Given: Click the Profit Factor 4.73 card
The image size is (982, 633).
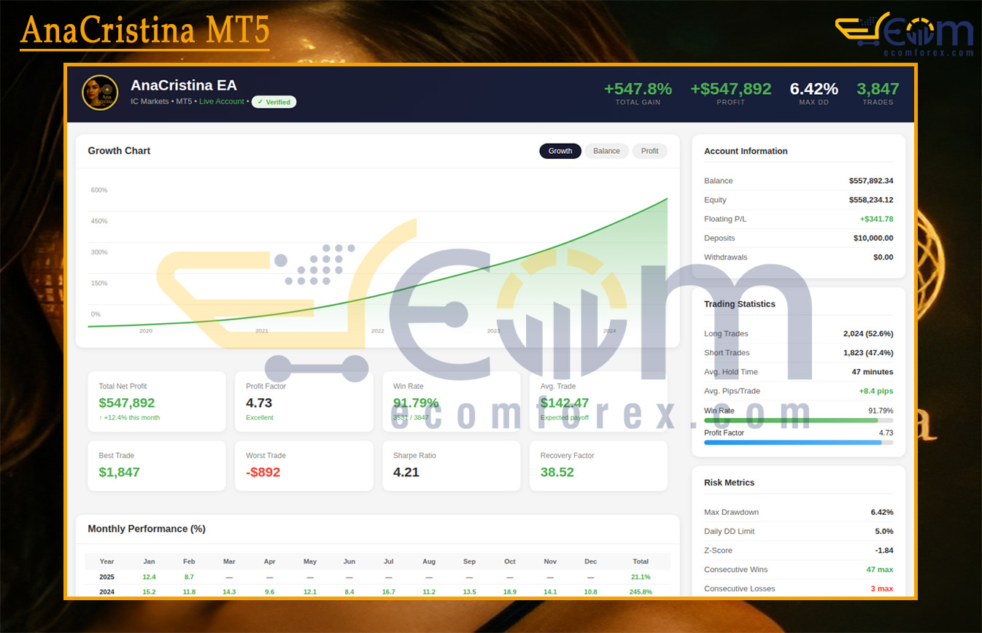Looking at the screenshot, I should 304,402.
